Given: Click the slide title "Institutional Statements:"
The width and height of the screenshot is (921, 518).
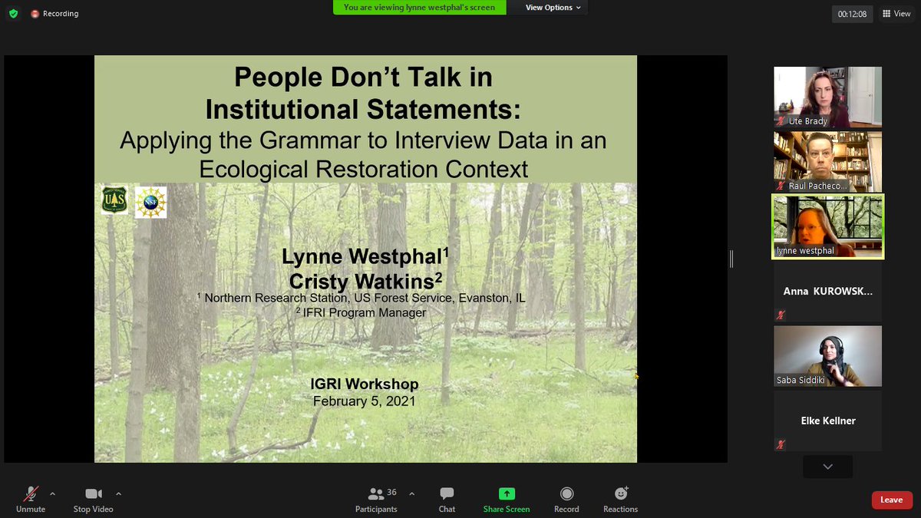Looking at the screenshot, I should click(x=362, y=110).
